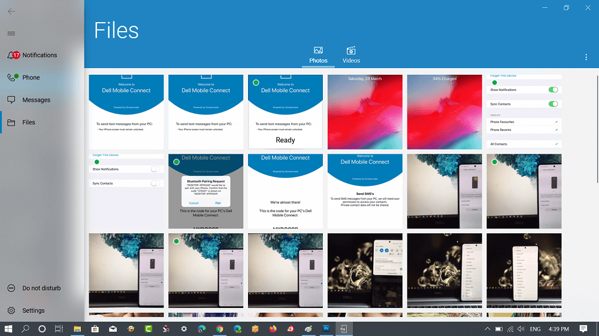The width and height of the screenshot is (599, 336).
Task: Open the Action Center notifications icon
Action: (x=583, y=329)
